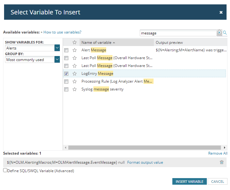Click the star icon in column header
Viewport: 230px width, 190px height.
click(75, 42)
